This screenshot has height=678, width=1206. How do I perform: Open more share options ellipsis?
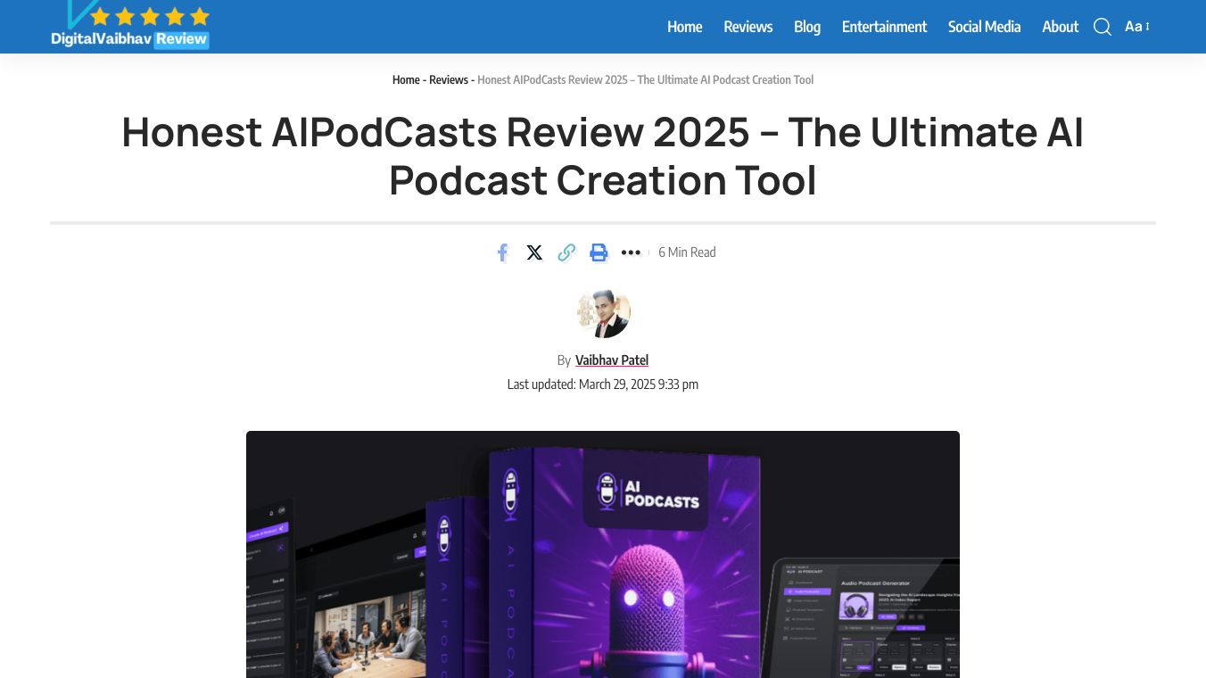(x=631, y=252)
